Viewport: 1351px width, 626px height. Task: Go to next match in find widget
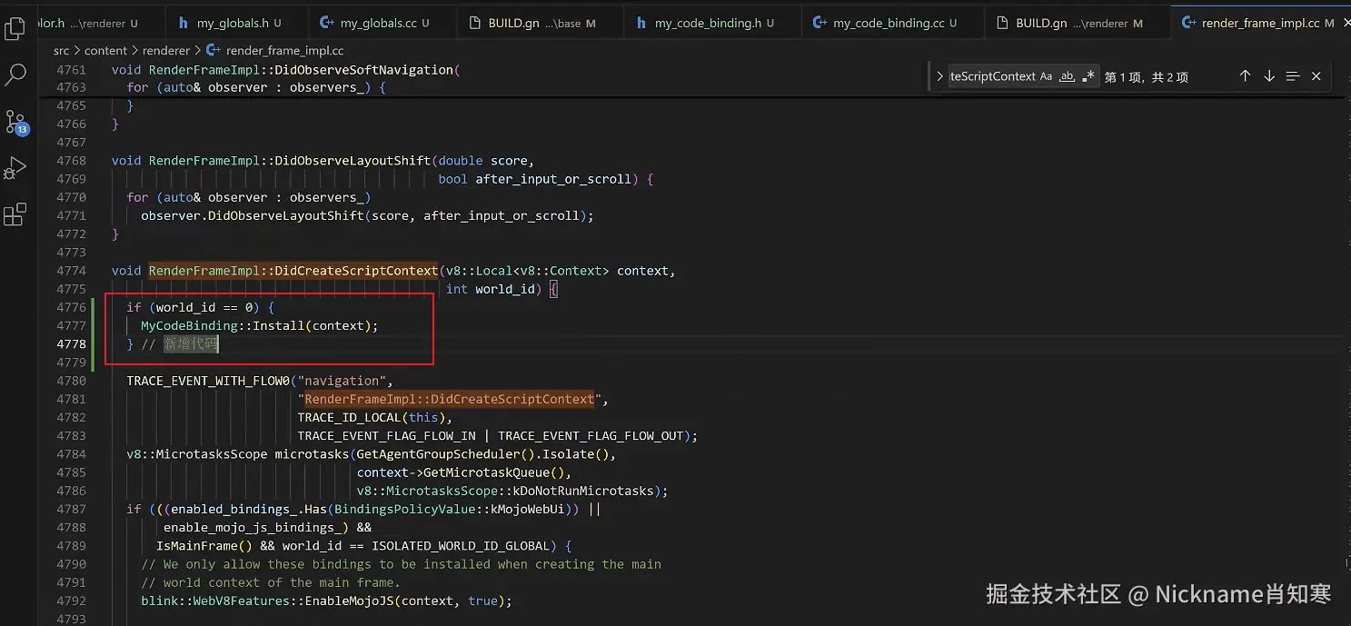point(1269,76)
